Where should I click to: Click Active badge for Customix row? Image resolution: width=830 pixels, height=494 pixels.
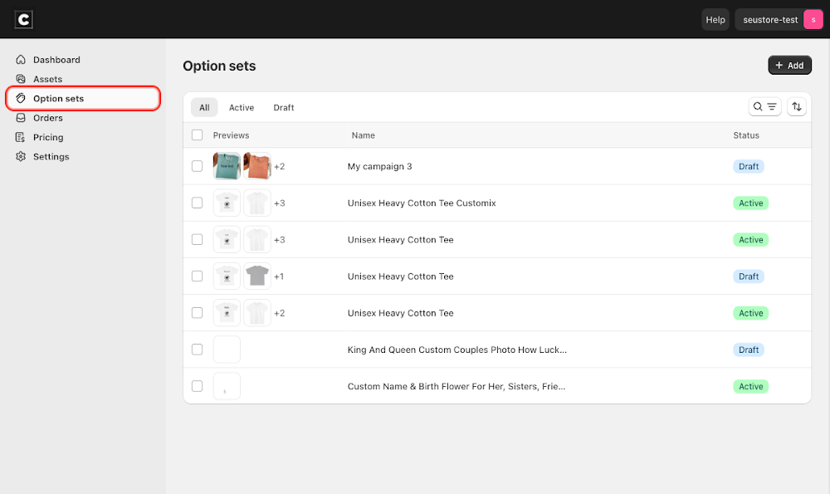[x=750, y=203]
